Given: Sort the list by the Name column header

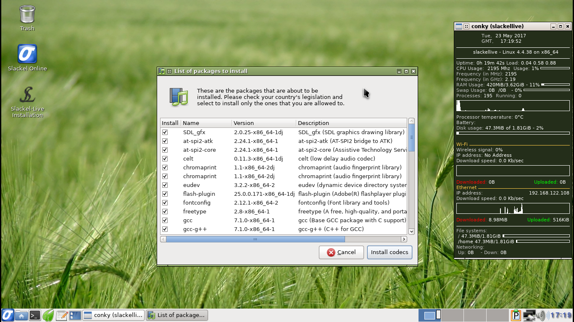Looking at the screenshot, I should pyautogui.click(x=206, y=123).
